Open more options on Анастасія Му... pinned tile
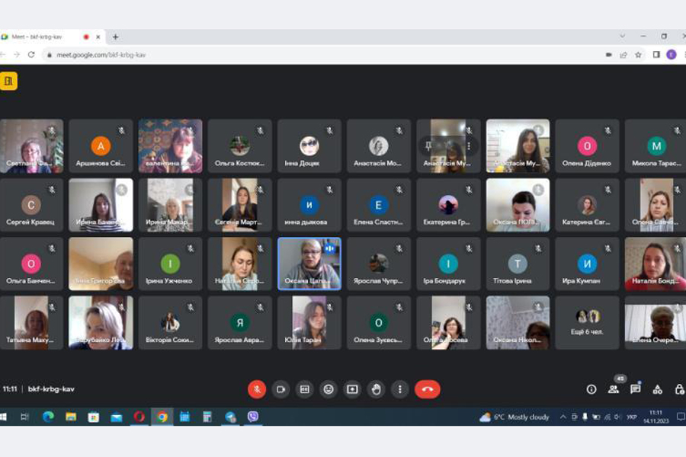 [x=469, y=146]
